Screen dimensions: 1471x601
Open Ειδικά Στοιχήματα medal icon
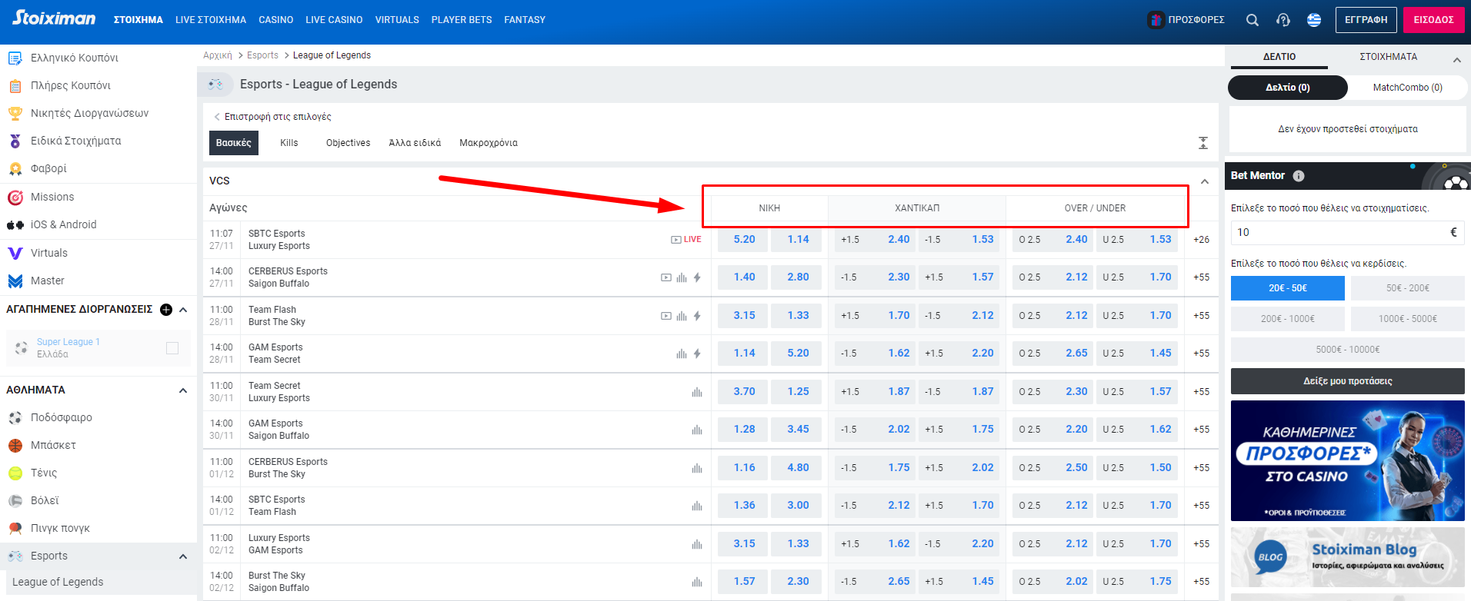click(x=15, y=141)
